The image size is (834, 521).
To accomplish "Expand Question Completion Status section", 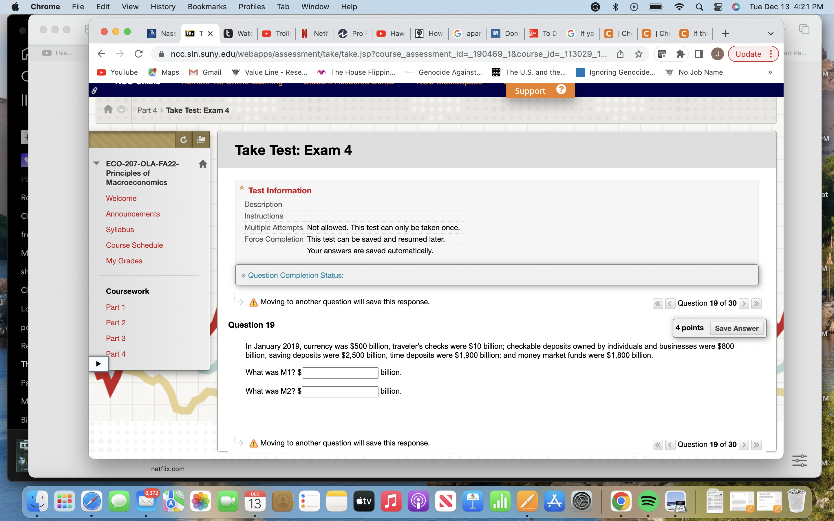I will [x=295, y=275].
